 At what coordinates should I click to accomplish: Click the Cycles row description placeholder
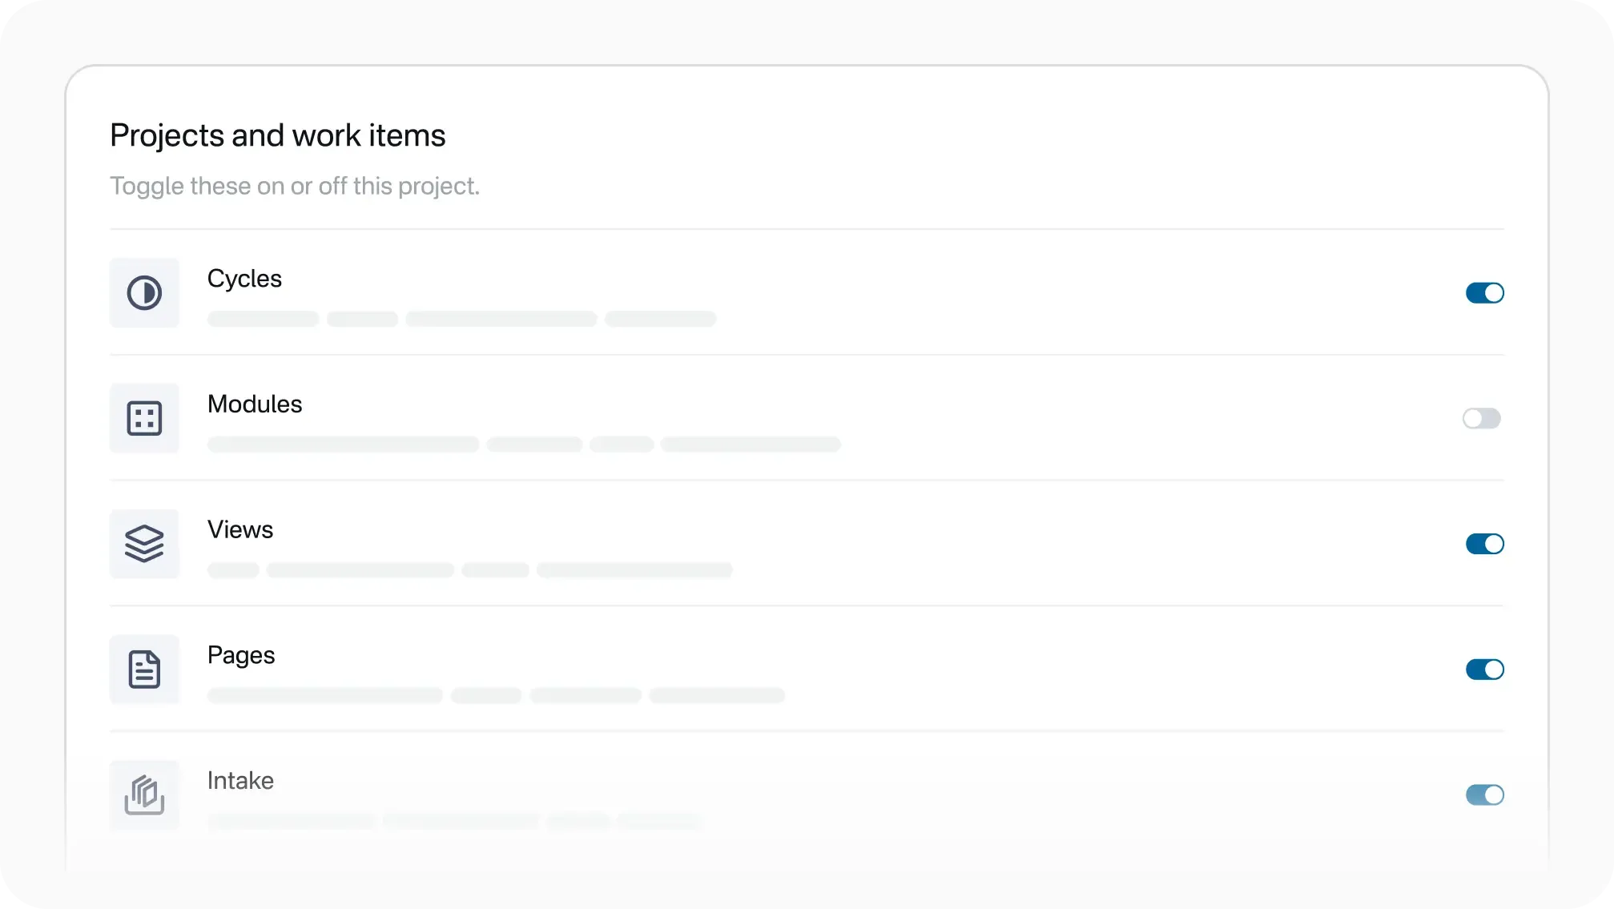click(x=462, y=319)
